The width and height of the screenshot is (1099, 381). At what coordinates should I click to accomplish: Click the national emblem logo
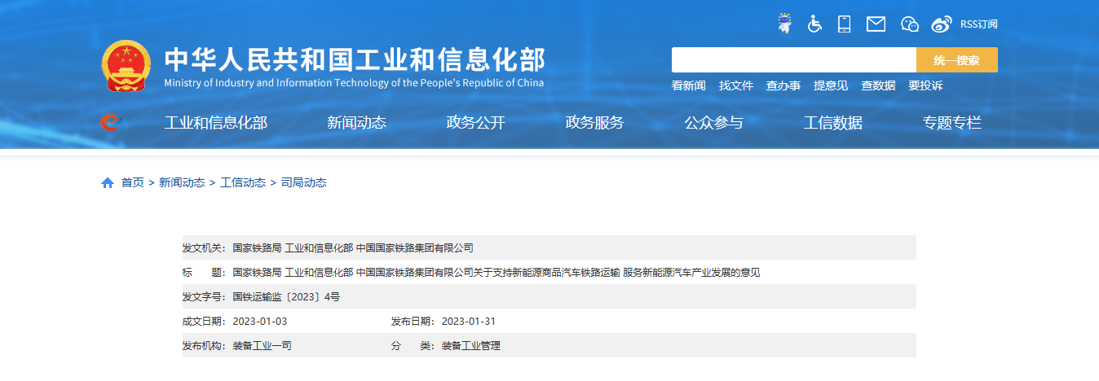tap(126, 66)
